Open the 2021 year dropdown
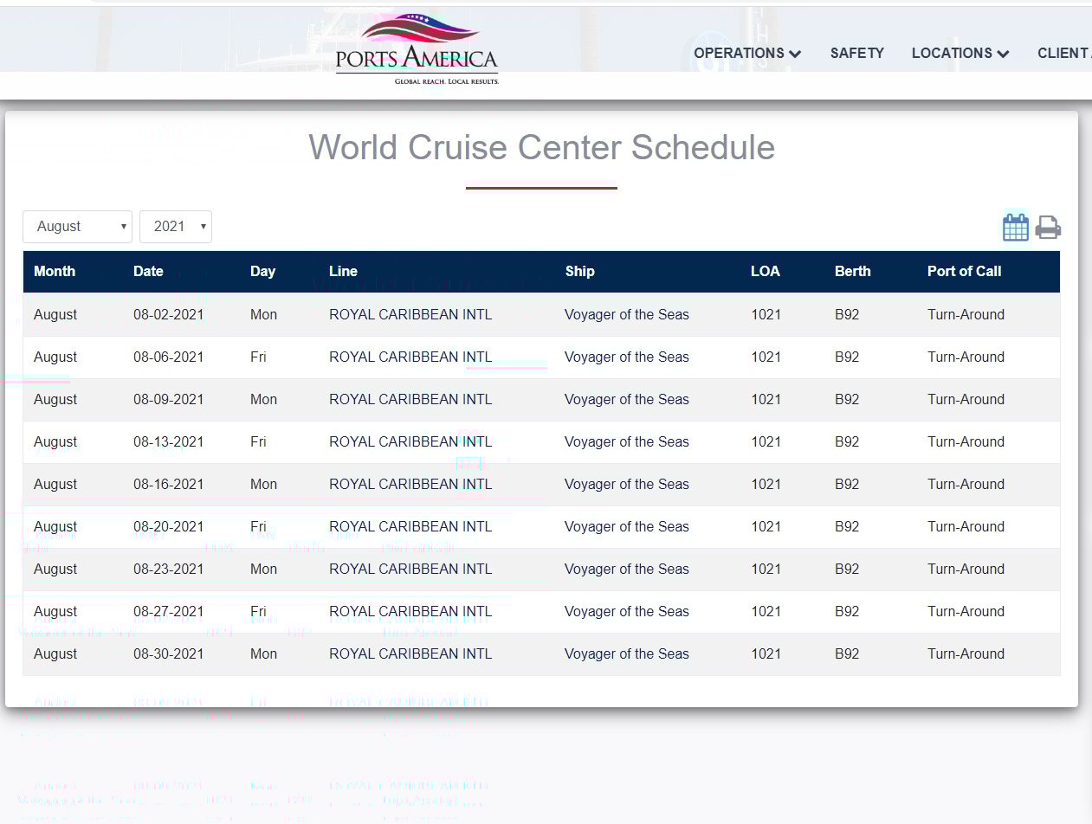Screen dimensions: 1092x824 (x=176, y=227)
